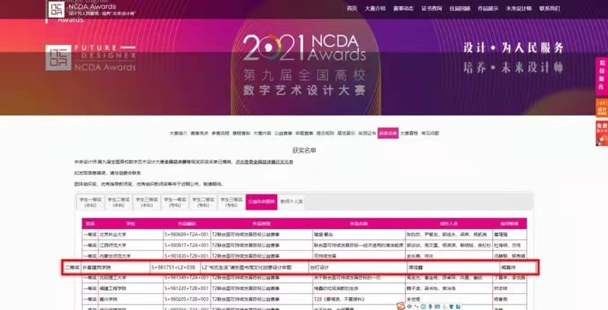The width and height of the screenshot is (608, 310).
Task: Click the 长春建筑学院 highlighted table row
Action: point(304,267)
